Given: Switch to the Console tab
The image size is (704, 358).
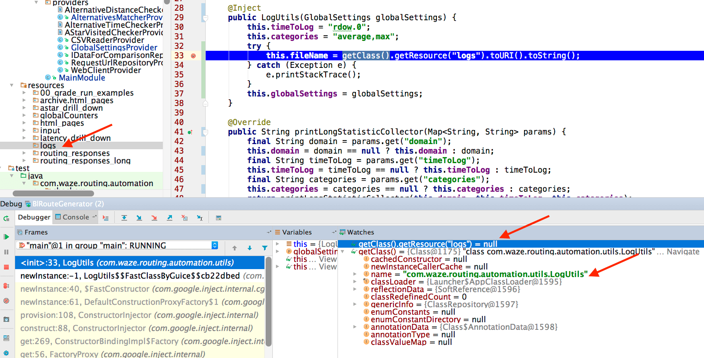Looking at the screenshot, I should coord(75,217).
